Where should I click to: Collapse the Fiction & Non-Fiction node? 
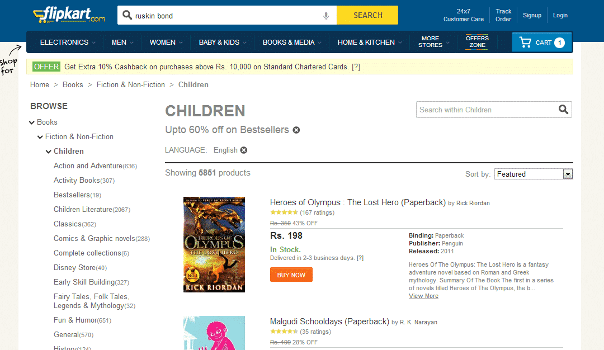click(40, 137)
